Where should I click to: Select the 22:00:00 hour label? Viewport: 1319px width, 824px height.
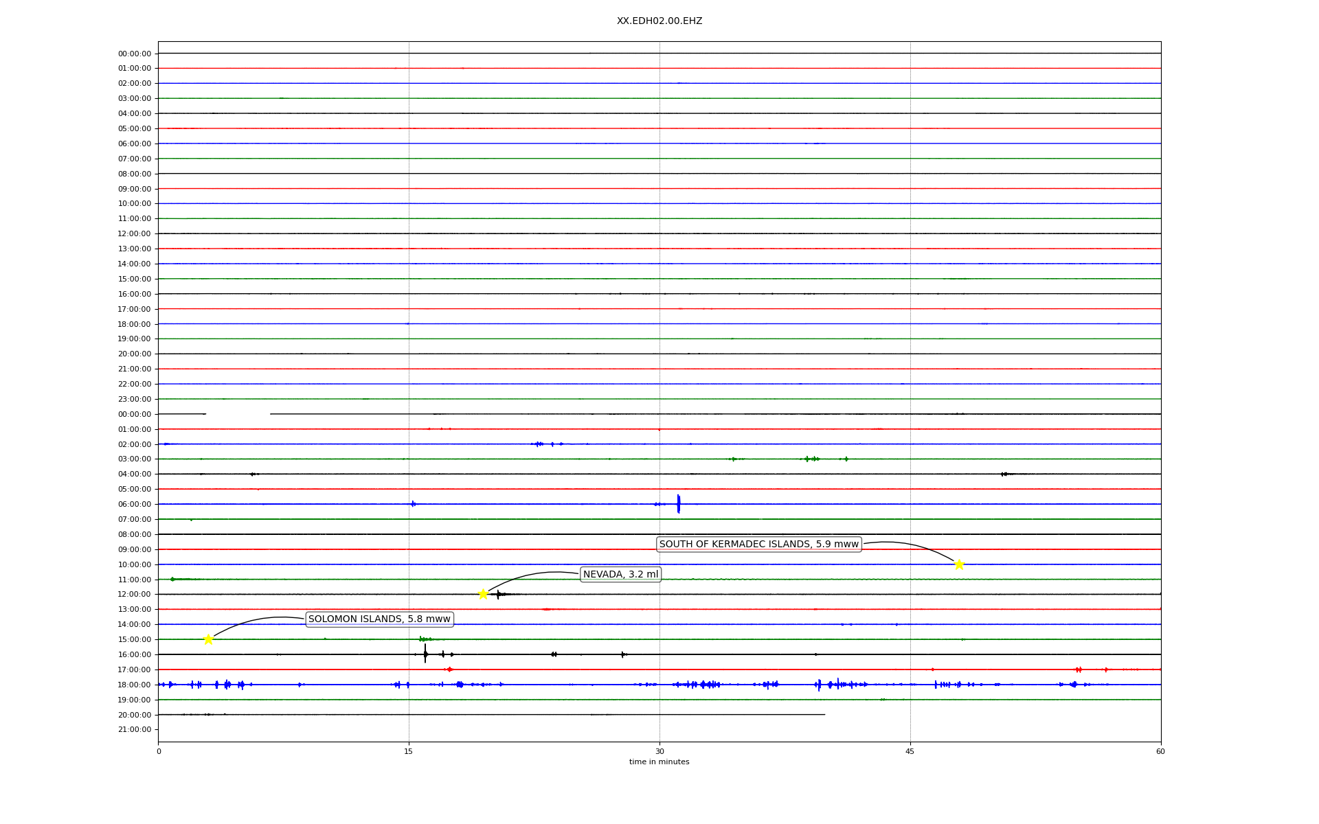[x=135, y=384]
